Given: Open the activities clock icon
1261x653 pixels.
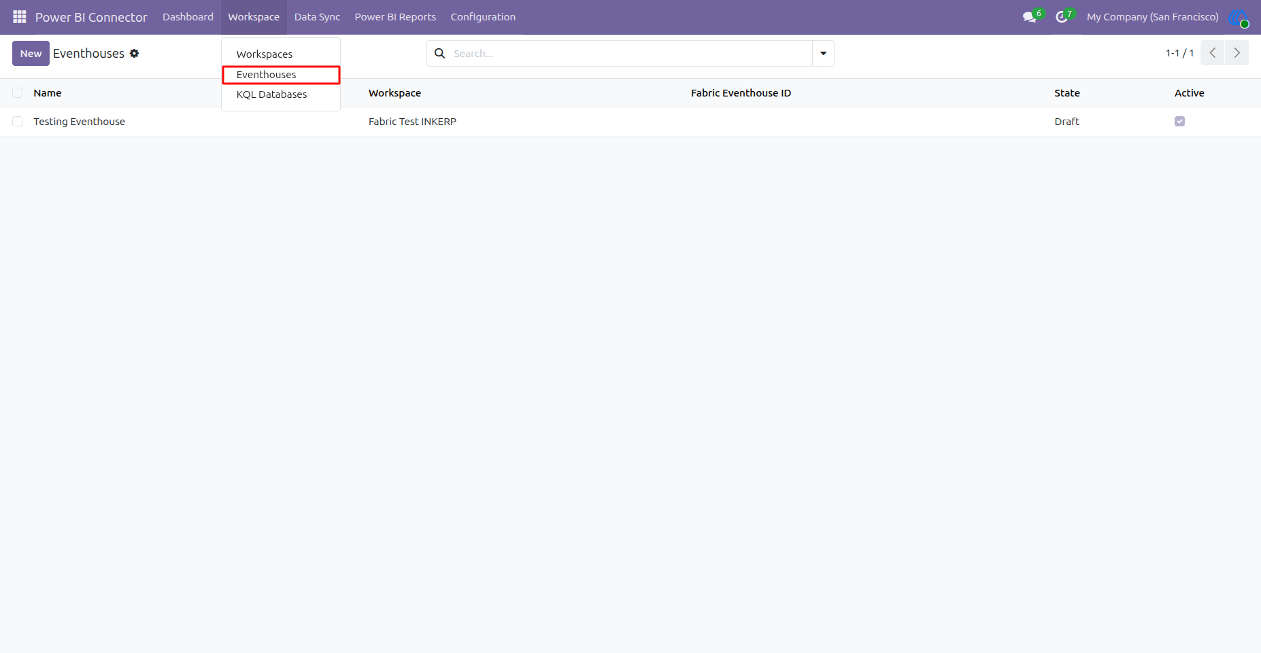Looking at the screenshot, I should coord(1061,17).
